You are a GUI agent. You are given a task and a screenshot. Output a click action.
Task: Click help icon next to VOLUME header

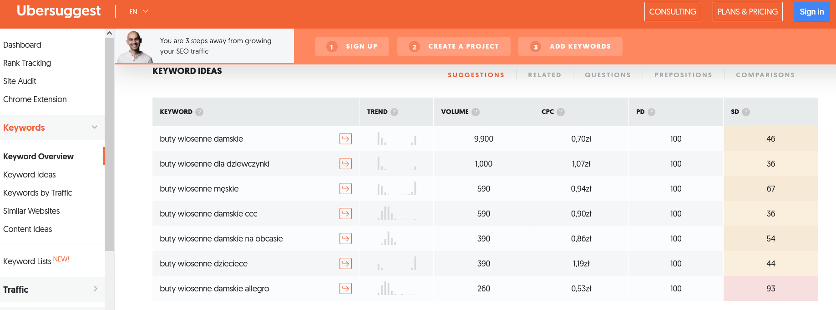(x=476, y=112)
